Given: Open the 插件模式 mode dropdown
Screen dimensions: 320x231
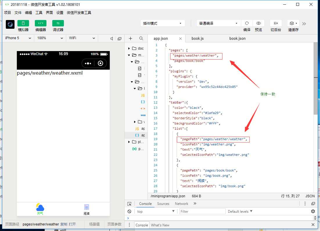Looking at the screenshot, I should [163, 23].
